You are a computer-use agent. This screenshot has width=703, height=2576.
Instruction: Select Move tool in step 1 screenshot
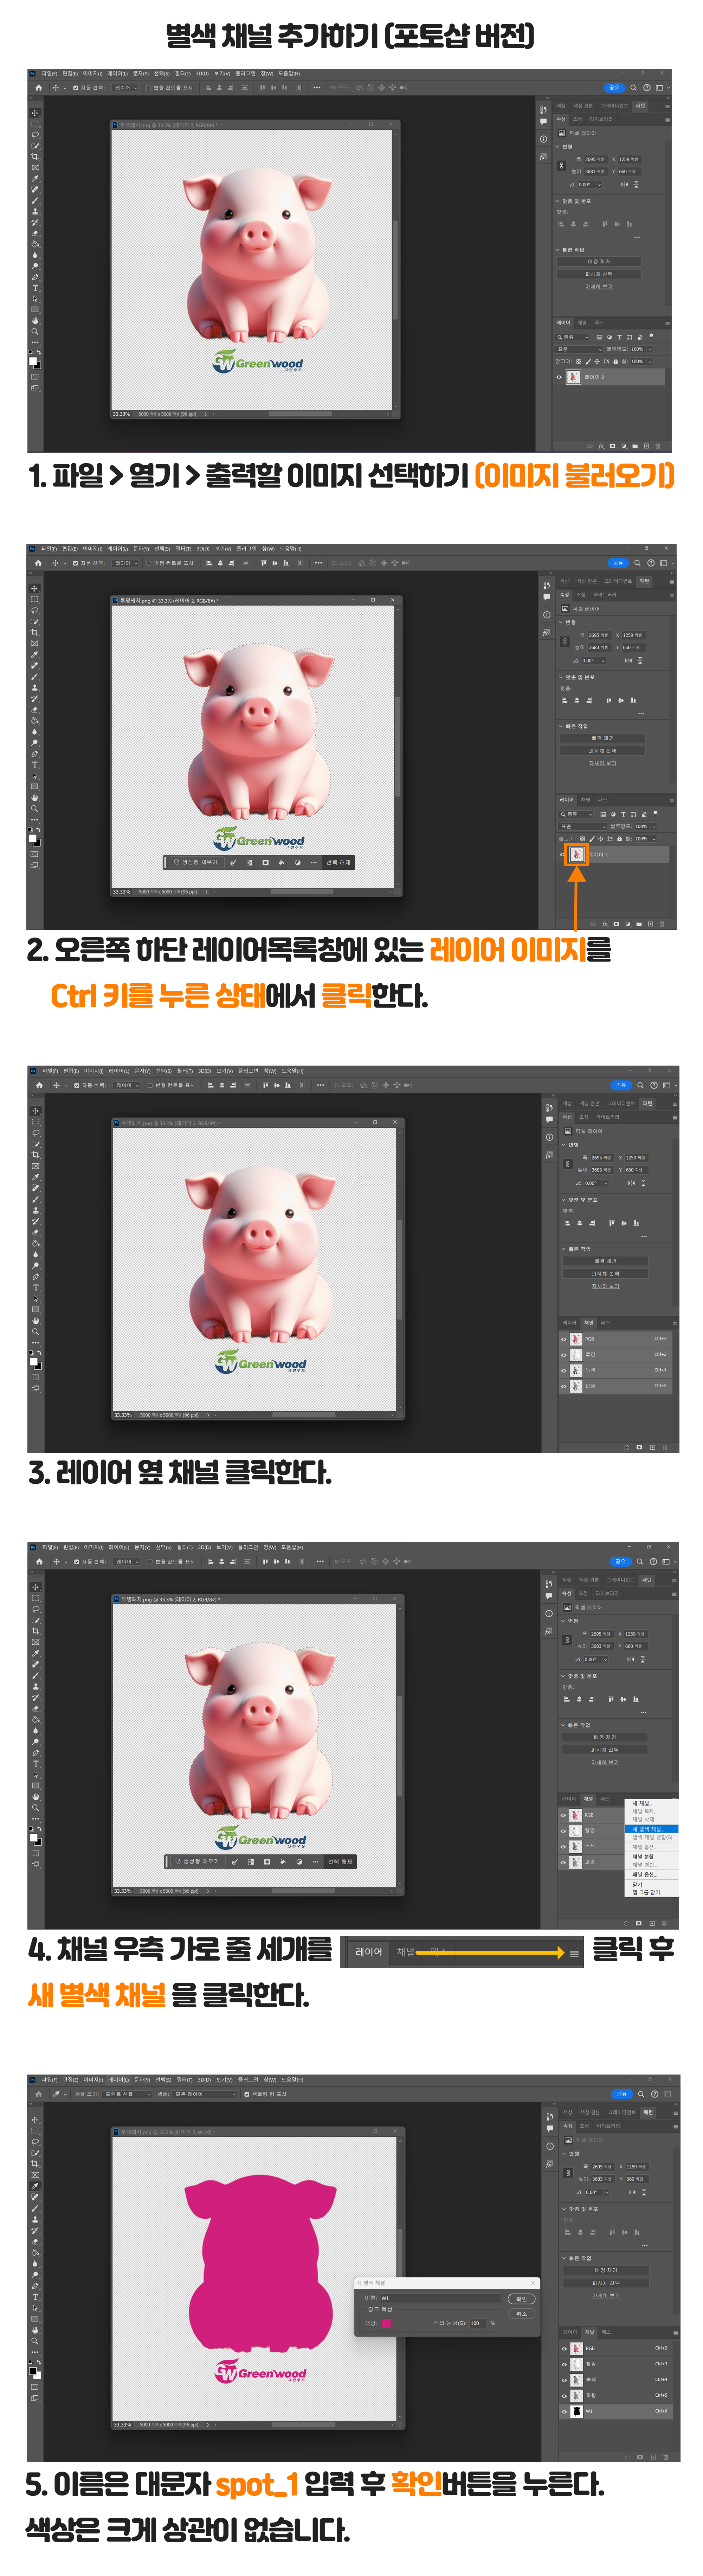(x=35, y=113)
